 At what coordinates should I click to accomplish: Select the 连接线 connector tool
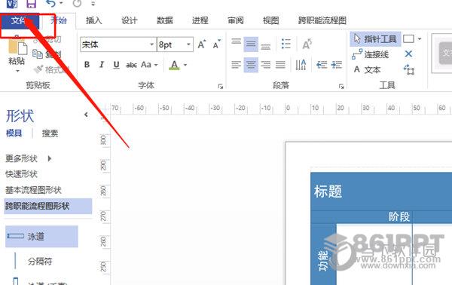[370, 54]
